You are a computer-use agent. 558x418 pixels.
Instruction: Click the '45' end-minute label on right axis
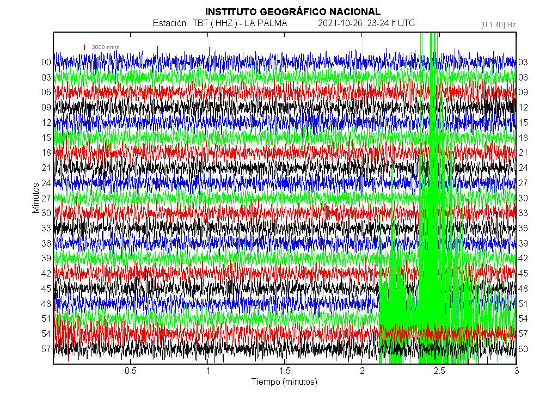(523, 274)
